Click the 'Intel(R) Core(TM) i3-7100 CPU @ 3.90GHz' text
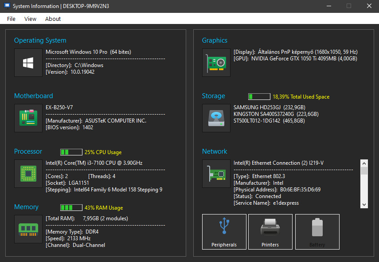Viewport: 379px width, 262px height. pos(94,163)
